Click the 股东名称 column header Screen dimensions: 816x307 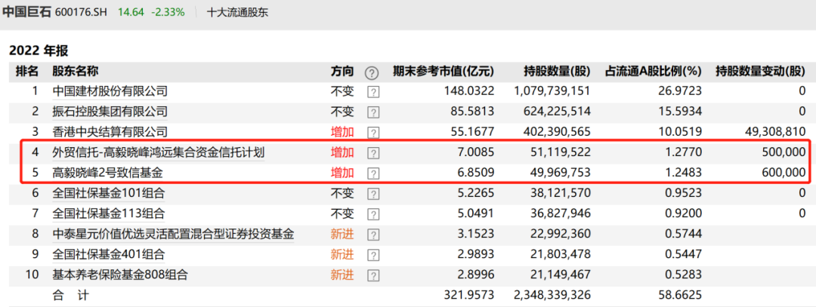coord(75,72)
